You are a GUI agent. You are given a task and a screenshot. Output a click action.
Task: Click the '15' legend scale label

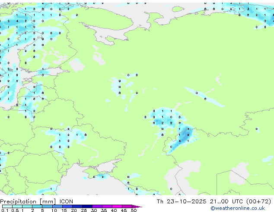(64, 210)
